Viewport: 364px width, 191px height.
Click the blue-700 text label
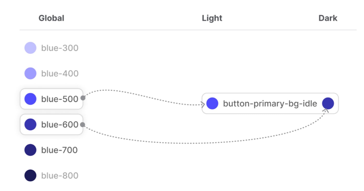click(x=59, y=150)
